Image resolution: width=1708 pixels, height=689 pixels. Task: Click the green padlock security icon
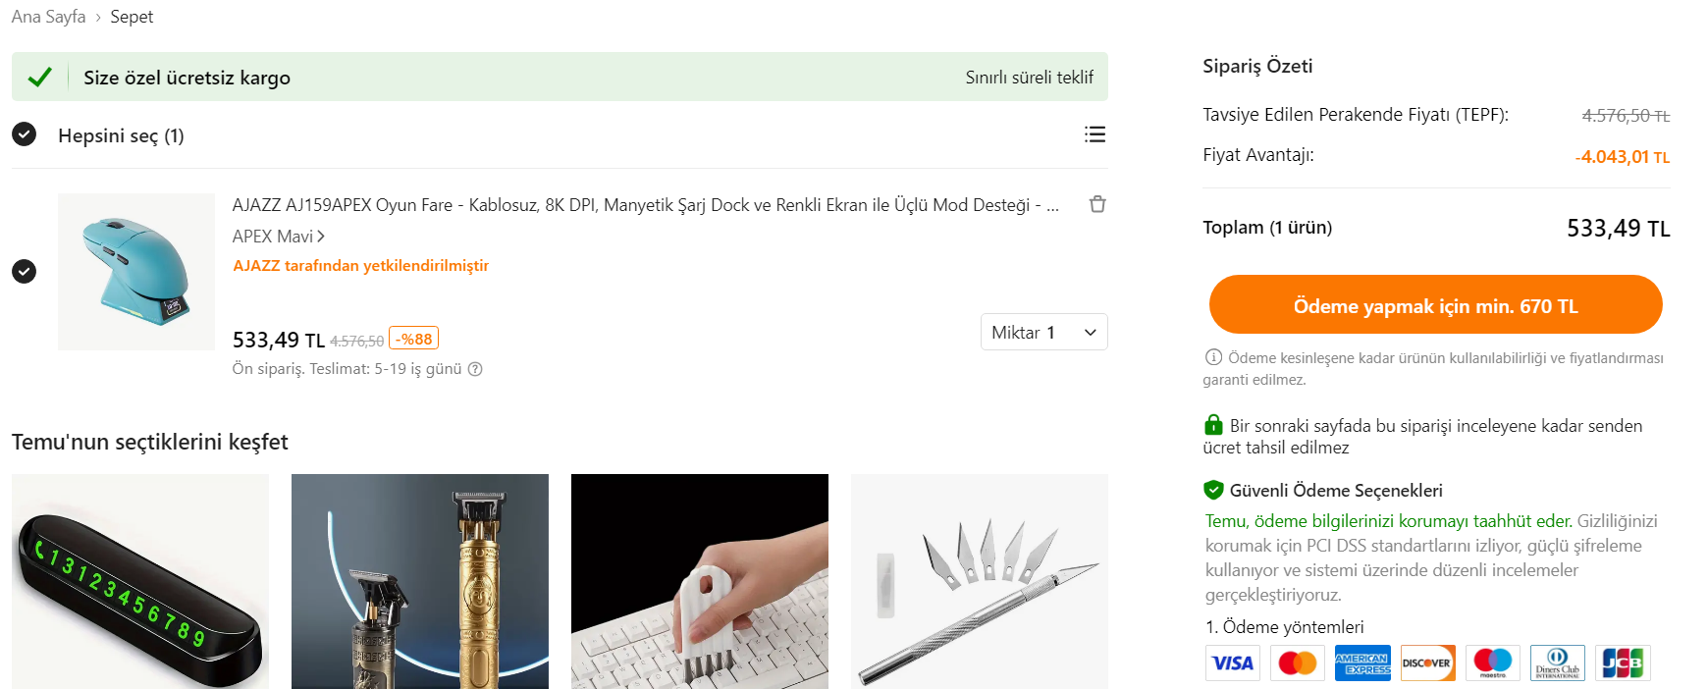click(1213, 425)
